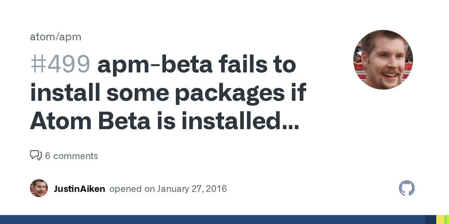This screenshot has height=224, width=449.
Task: Click the comments speech bubble icon
Action: click(36, 155)
